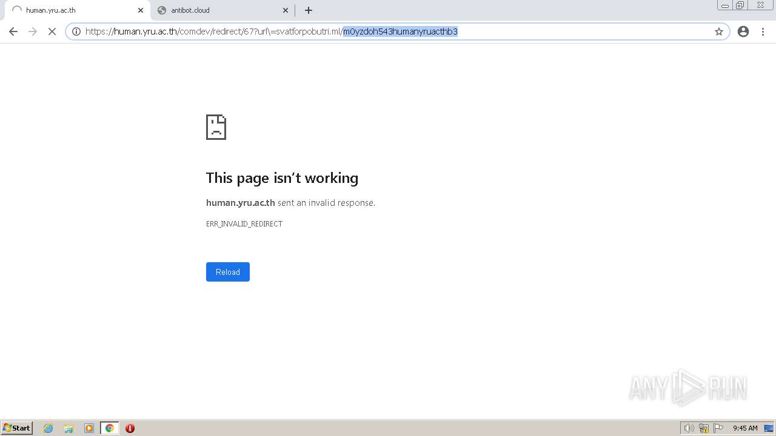Viewport: 776px width, 436px height.
Task: Go back to previous page
Action: 13,31
